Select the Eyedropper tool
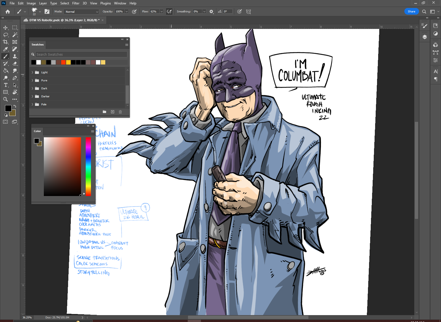Screen dimensions: 441x322 coord(6,49)
